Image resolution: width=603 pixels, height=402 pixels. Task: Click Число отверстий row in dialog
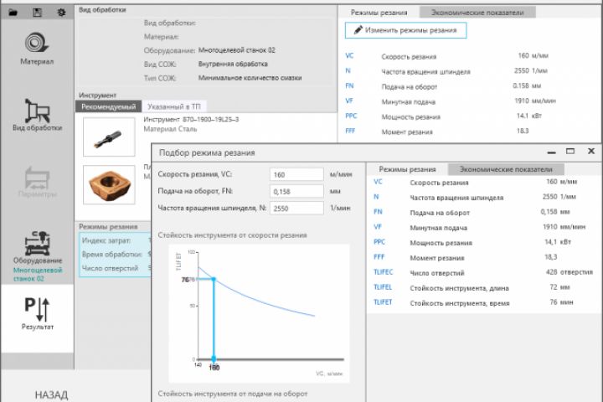pyautogui.click(x=483, y=272)
